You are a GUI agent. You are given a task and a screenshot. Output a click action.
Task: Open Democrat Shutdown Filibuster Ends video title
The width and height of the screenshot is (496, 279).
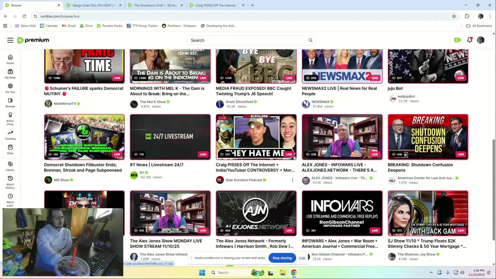coord(83,167)
